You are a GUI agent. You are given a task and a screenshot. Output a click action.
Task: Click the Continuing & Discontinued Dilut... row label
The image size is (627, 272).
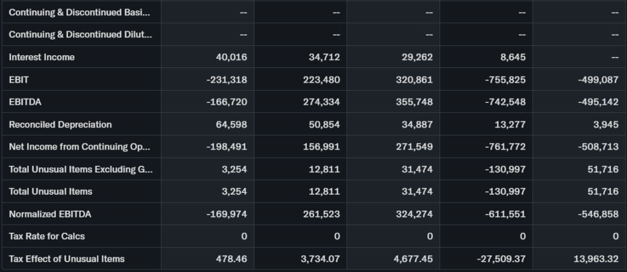pos(80,35)
